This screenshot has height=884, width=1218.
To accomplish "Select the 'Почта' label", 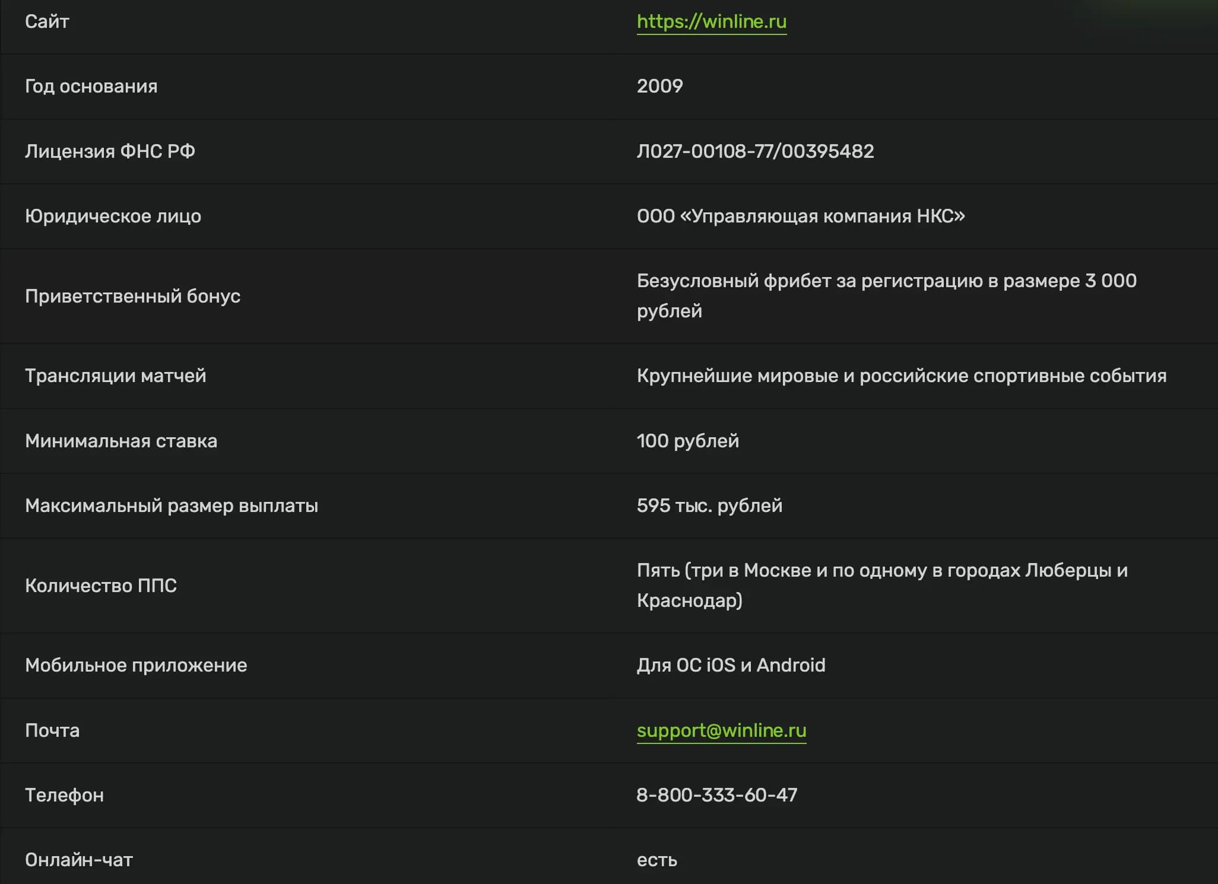I will (x=52, y=730).
